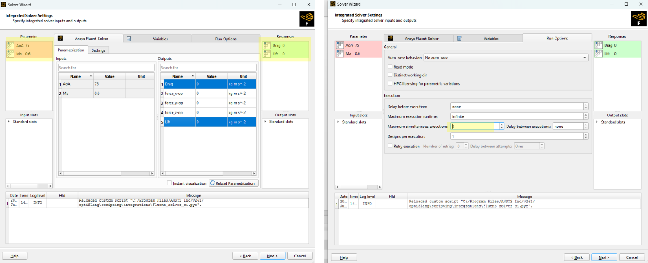Click Ma parameter icon in Run Options wizard
Screen dimensions: 648x263
point(340,53)
